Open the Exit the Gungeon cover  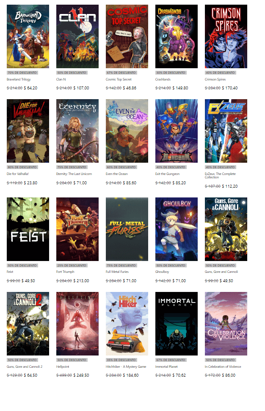pos(176,131)
